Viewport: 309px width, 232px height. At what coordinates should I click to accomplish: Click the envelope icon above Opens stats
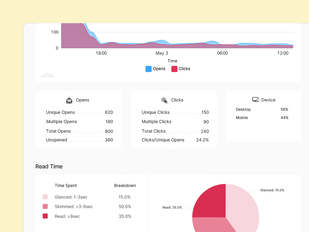click(69, 100)
